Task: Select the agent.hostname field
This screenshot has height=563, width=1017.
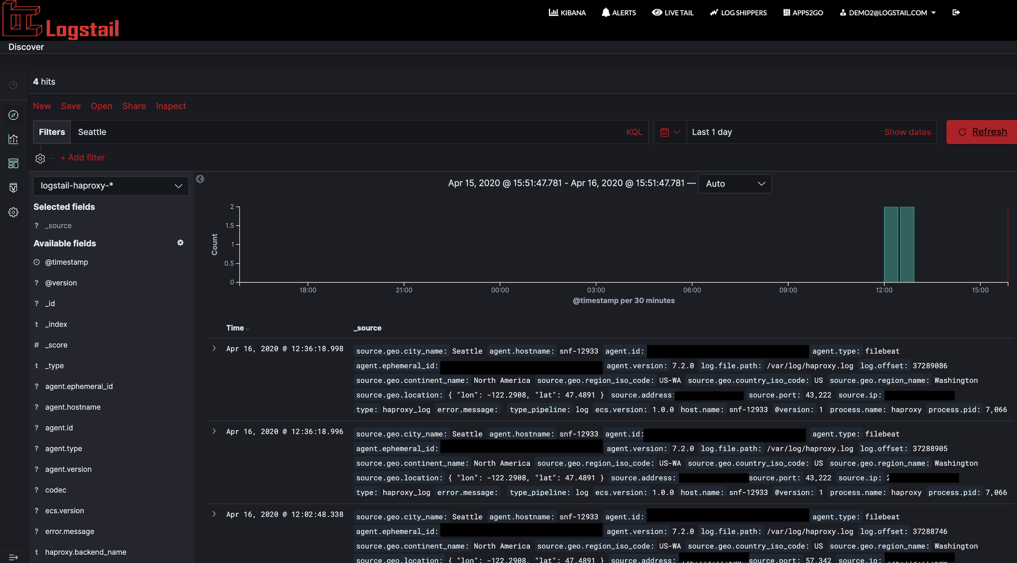Action: [73, 407]
